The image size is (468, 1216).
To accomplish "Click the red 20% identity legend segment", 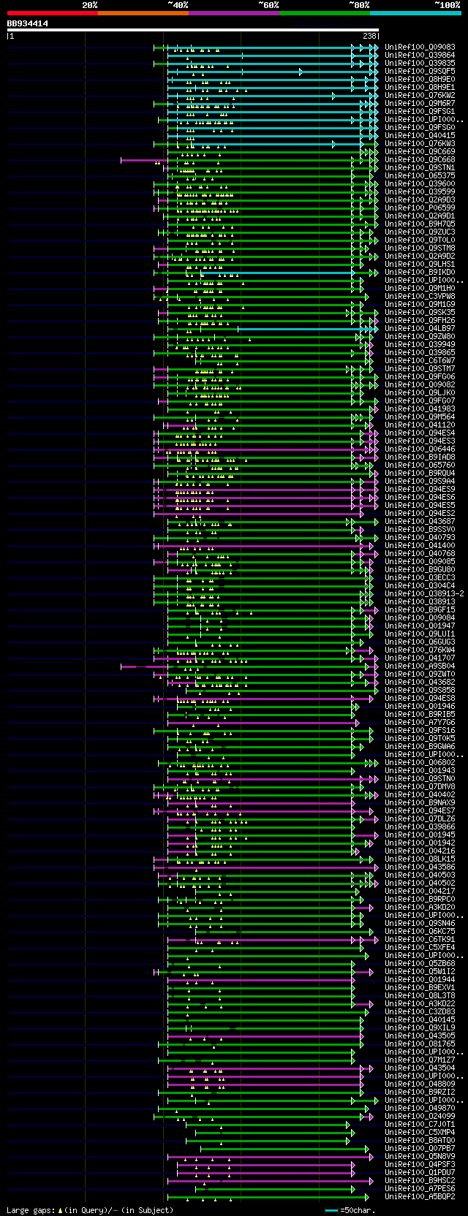I will [52, 13].
